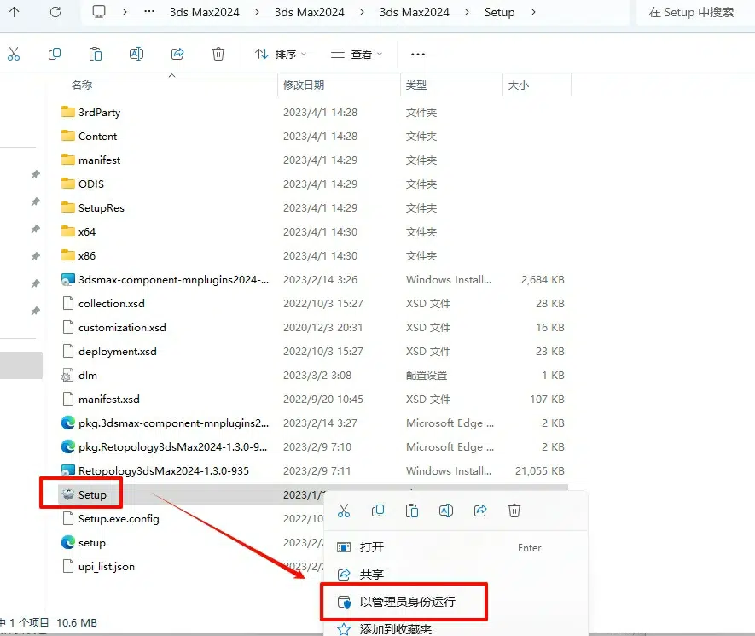The height and width of the screenshot is (636, 755).
Task: Open the 排序 sort dropdown
Action: [x=282, y=54]
